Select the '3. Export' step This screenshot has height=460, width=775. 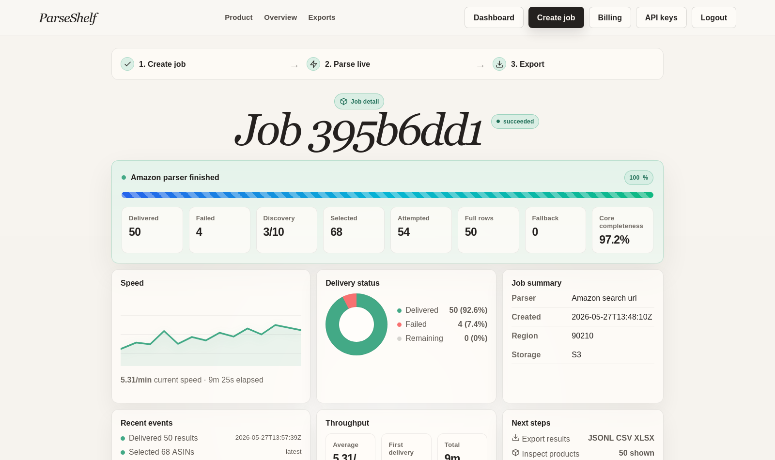click(x=527, y=64)
